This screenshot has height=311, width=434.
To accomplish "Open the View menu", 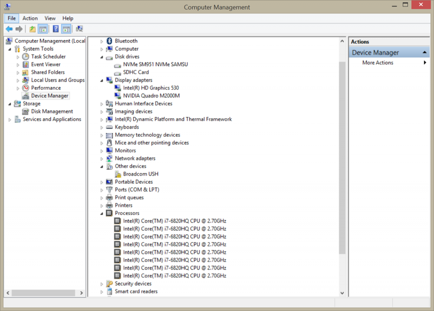I will [x=50, y=18].
